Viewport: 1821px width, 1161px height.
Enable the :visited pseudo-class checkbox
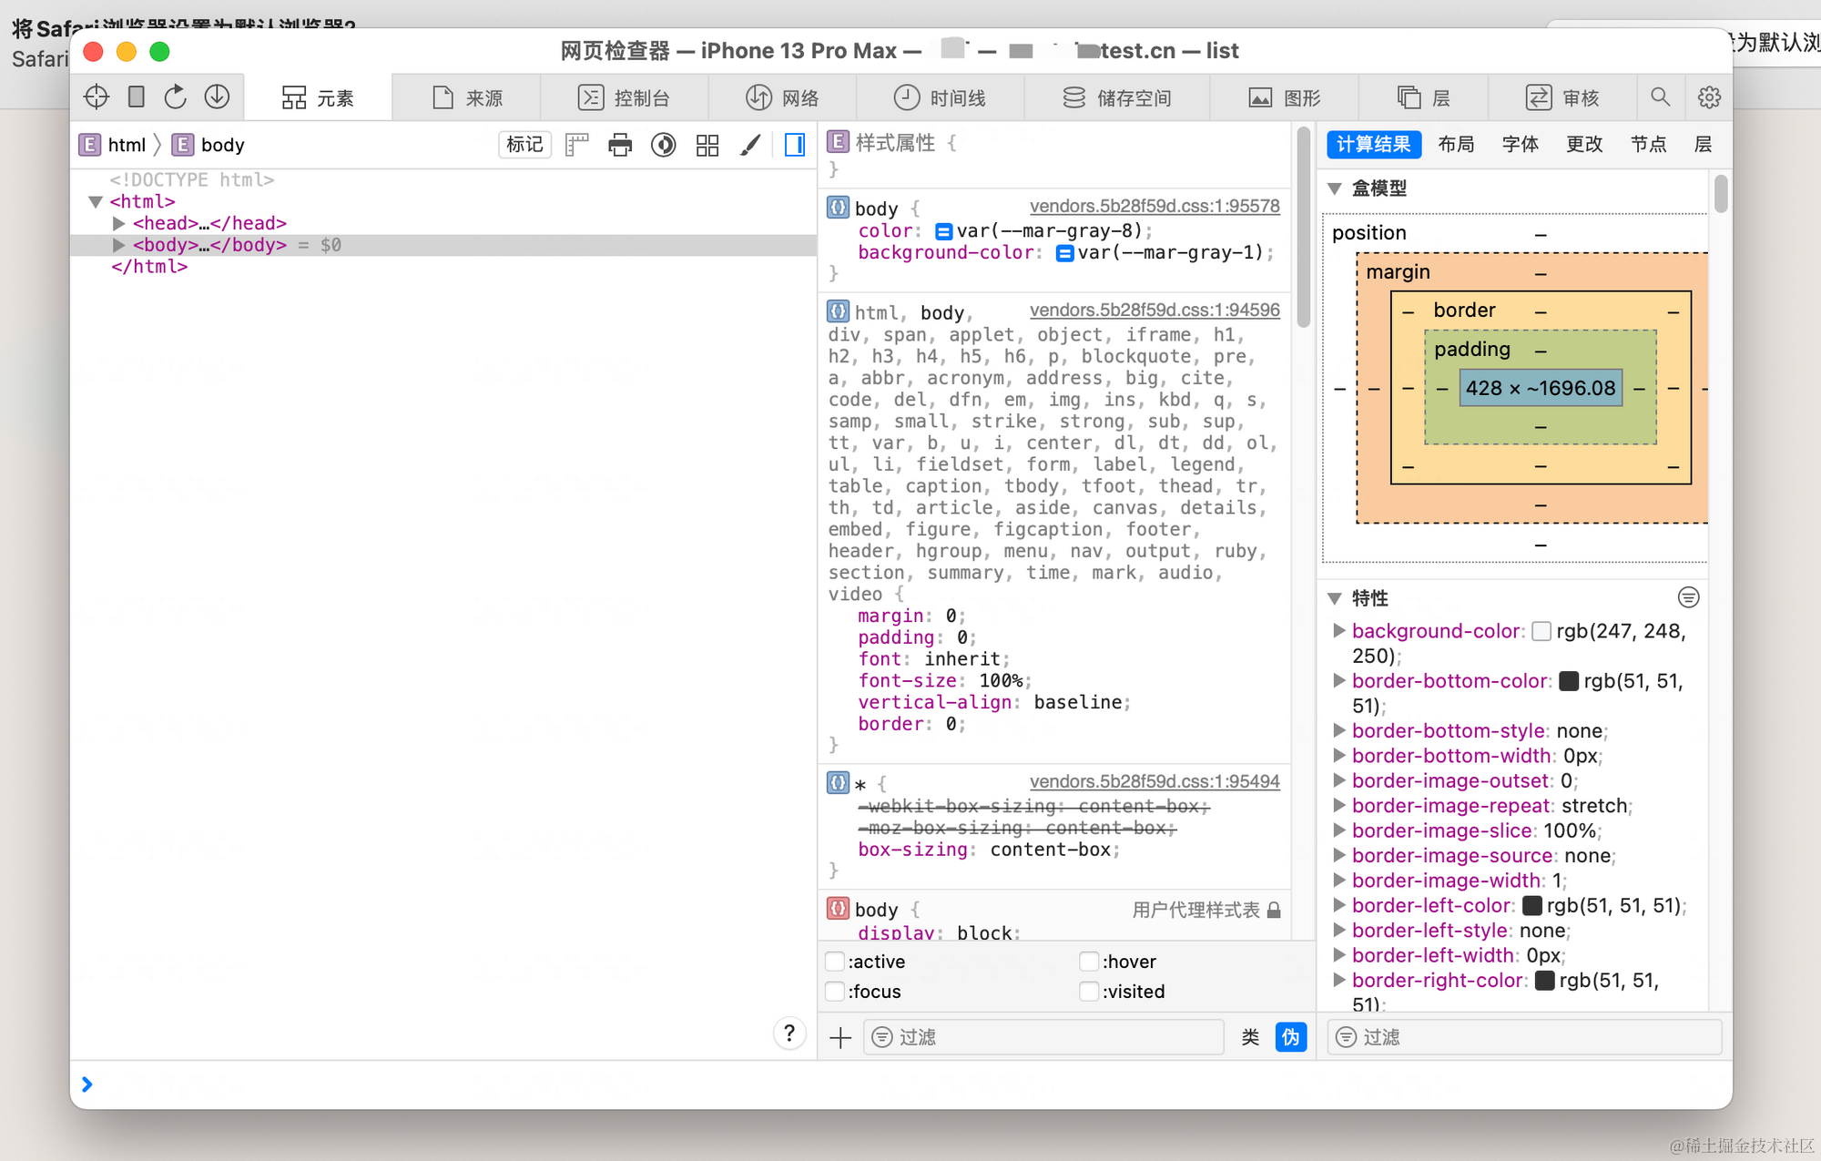pyautogui.click(x=1089, y=992)
